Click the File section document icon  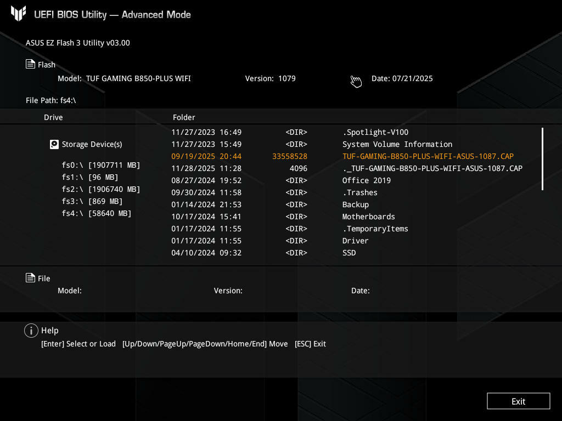(31, 278)
